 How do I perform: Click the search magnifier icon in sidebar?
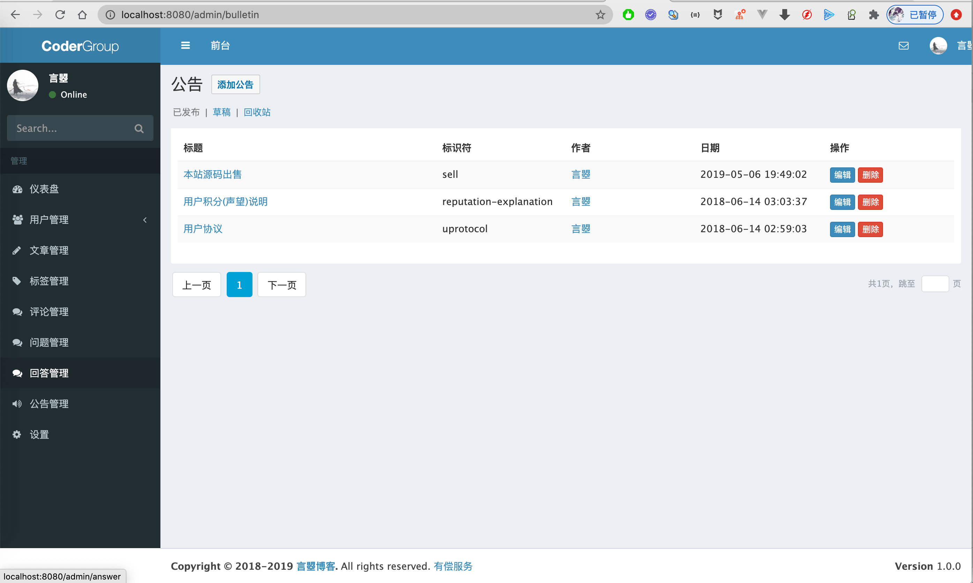pyautogui.click(x=139, y=128)
